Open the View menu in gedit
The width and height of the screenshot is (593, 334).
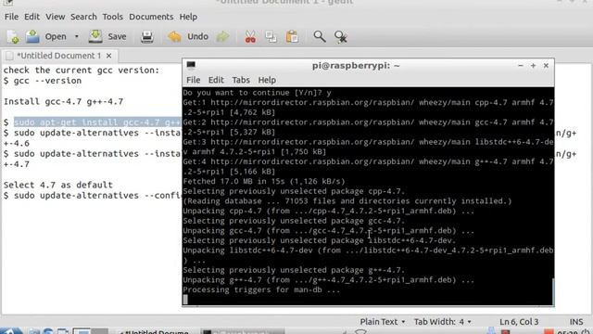(56, 17)
